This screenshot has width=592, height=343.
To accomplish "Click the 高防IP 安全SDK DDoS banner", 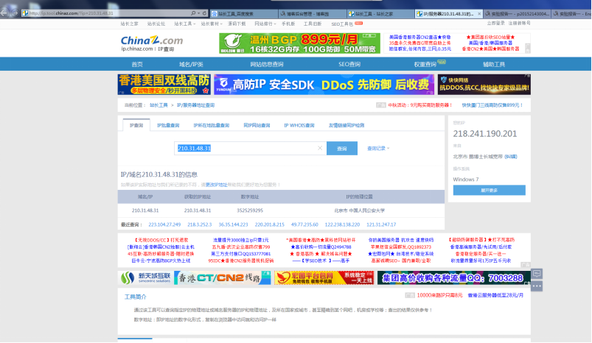I will coord(324,85).
